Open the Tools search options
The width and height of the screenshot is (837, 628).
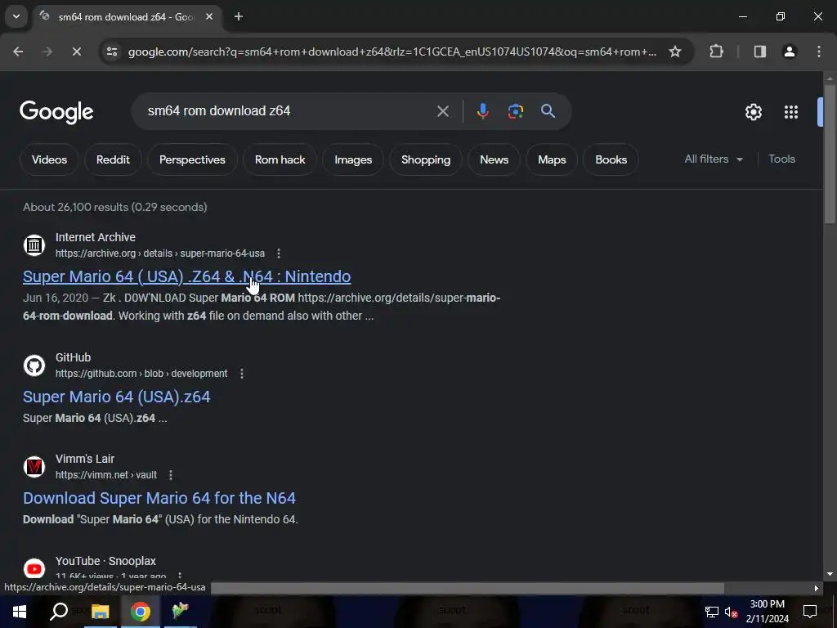coord(781,159)
